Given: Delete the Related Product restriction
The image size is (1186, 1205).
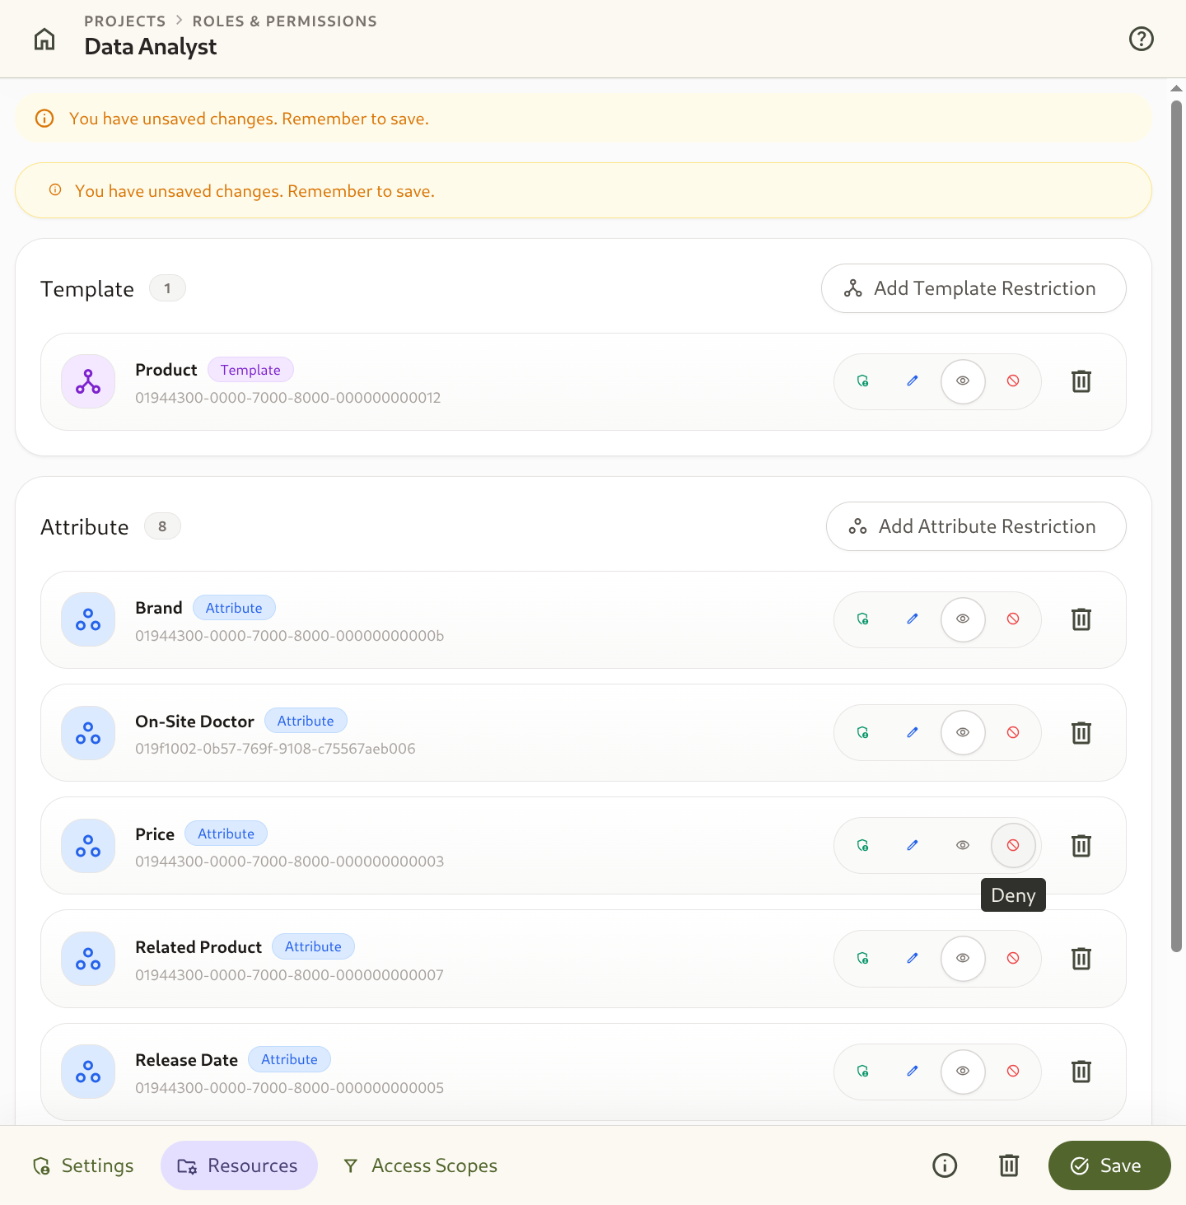Looking at the screenshot, I should [x=1081, y=958].
